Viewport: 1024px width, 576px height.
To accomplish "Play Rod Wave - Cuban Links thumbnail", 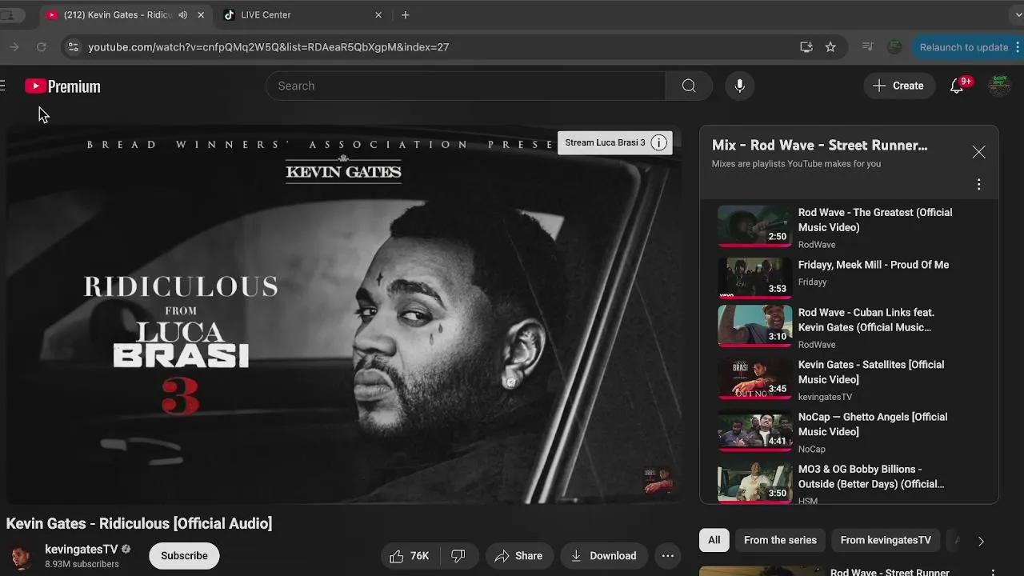I will (x=754, y=326).
